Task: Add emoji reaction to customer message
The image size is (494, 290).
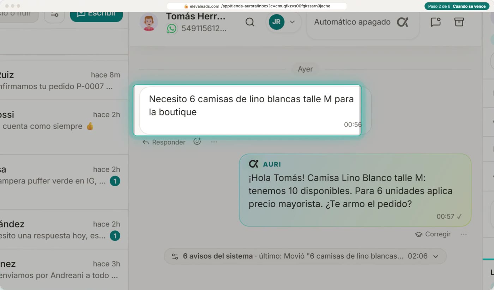Action: point(197,141)
